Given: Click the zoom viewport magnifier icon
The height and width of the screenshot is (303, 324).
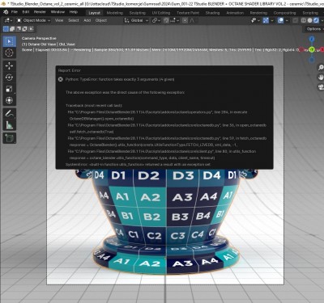Looking at the screenshot, I should click(321, 67).
